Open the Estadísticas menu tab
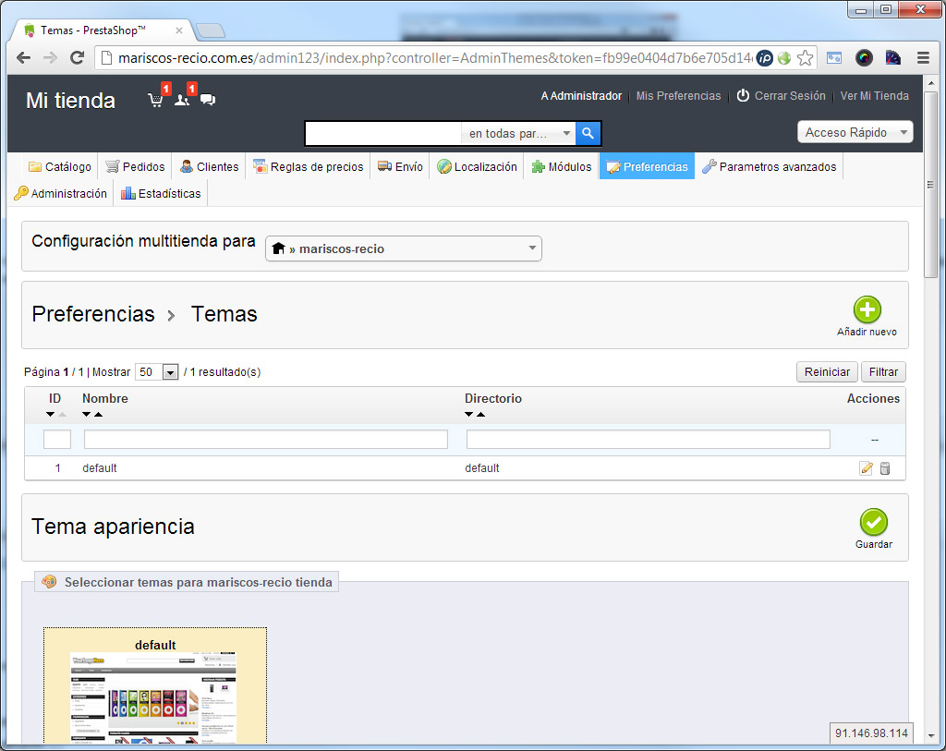 (161, 193)
